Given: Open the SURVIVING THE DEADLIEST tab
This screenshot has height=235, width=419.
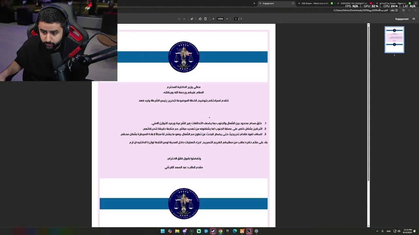Looking at the screenshot, I should tap(354, 3).
